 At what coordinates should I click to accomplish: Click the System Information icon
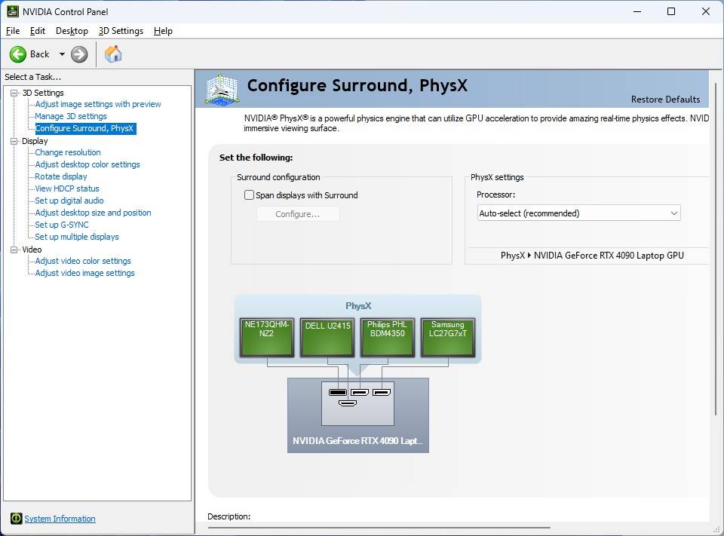point(16,519)
